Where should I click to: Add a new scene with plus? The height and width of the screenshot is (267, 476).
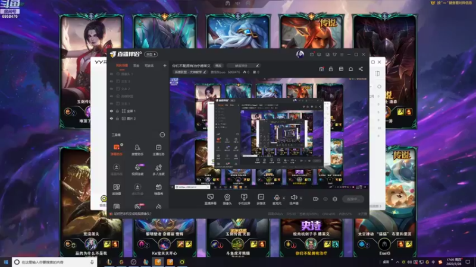[x=165, y=65]
